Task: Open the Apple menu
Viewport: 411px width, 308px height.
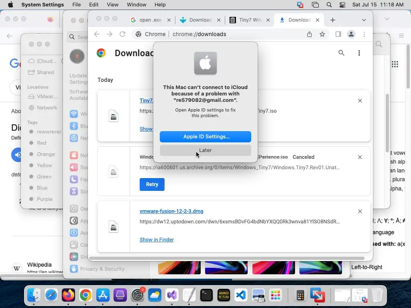Action: [10, 5]
